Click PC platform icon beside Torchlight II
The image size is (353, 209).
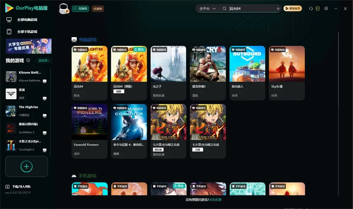[x=44, y=150]
